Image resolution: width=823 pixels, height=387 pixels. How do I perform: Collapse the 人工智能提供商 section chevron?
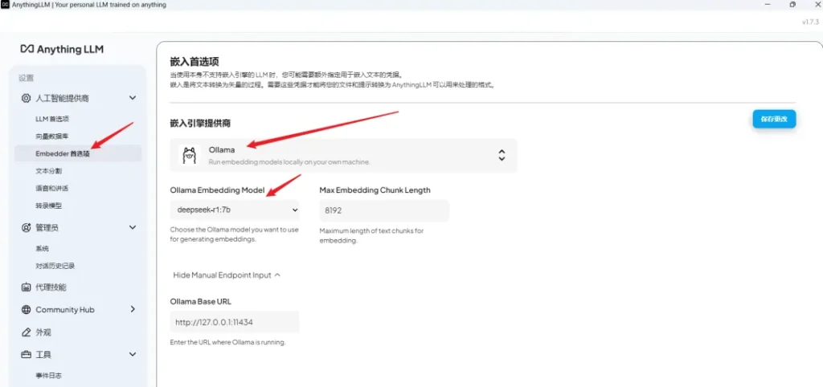(133, 98)
